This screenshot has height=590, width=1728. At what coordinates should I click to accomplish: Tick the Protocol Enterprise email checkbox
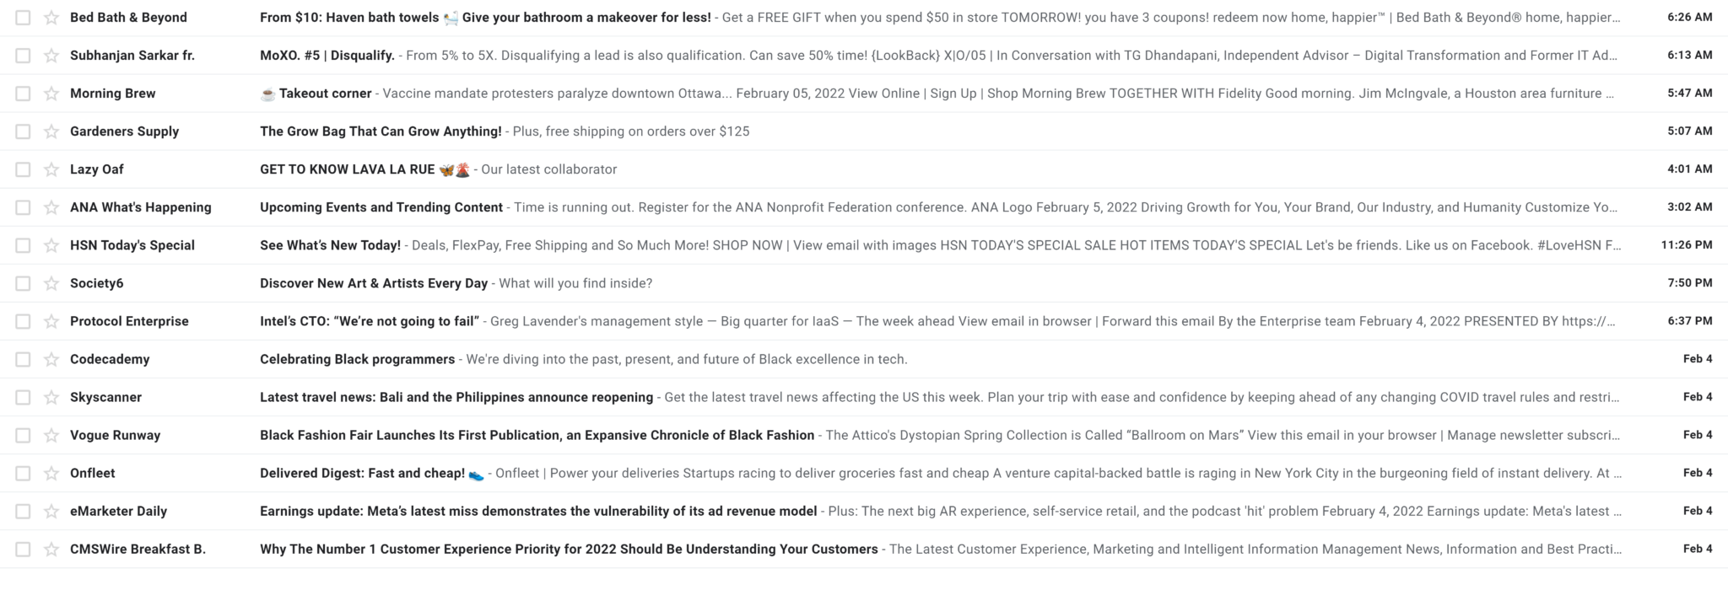(23, 321)
